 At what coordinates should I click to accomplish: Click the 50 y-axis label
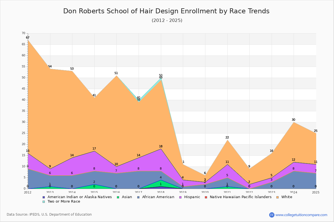pyautogui.click(x=23, y=78)
